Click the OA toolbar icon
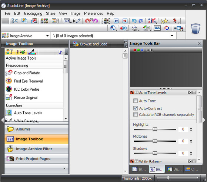 click(x=157, y=28)
